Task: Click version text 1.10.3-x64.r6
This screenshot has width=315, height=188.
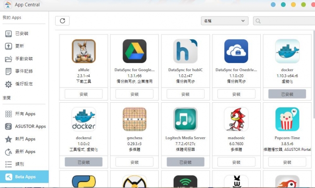Action: 287,76
